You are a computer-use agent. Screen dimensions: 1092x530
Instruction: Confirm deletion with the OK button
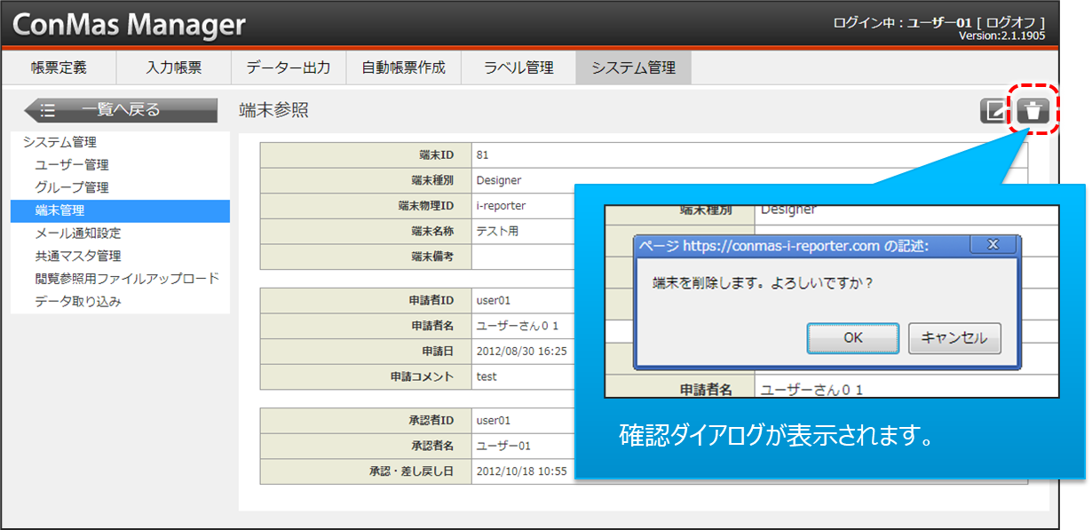click(852, 338)
